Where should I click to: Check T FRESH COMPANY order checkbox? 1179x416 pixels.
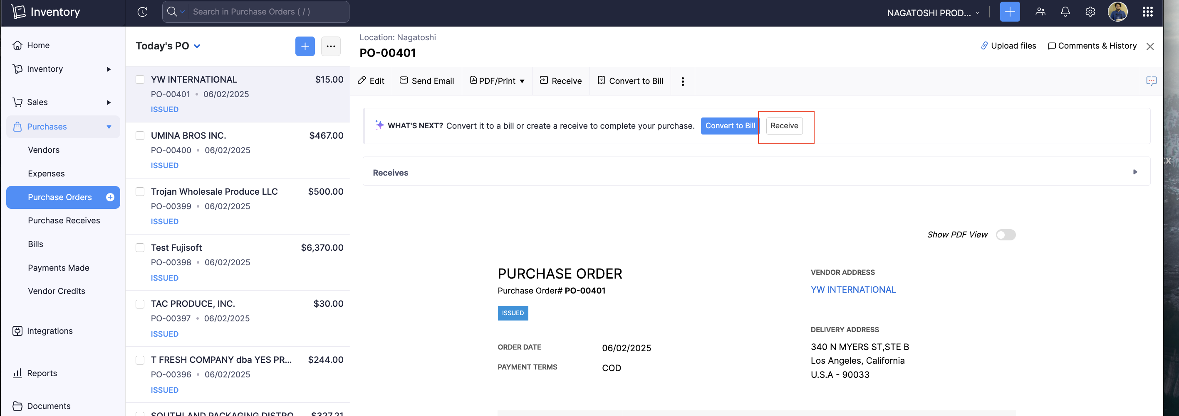(140, 360)
